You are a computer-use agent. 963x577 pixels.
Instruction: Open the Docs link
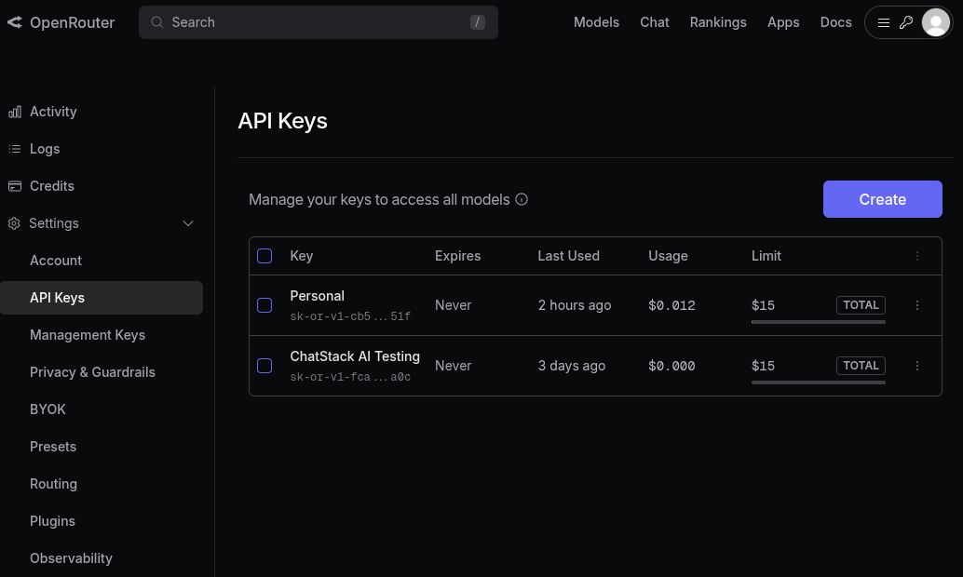tap(835, 21)
